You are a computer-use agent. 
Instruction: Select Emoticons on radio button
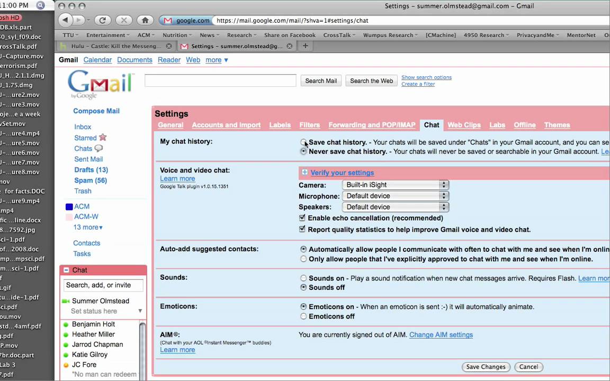[x=303, y=307]
